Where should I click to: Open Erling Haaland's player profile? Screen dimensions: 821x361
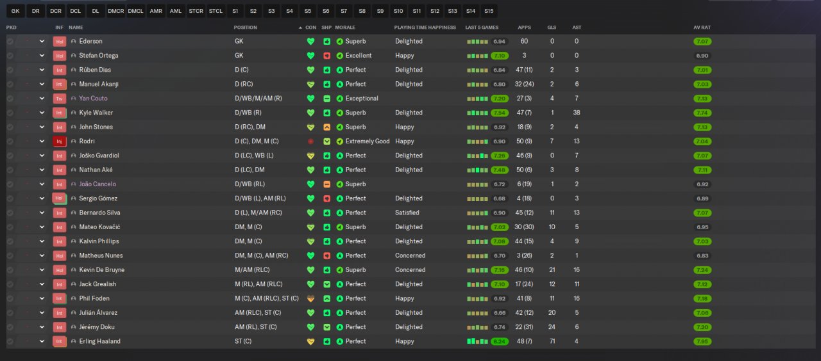click(101, 342)
